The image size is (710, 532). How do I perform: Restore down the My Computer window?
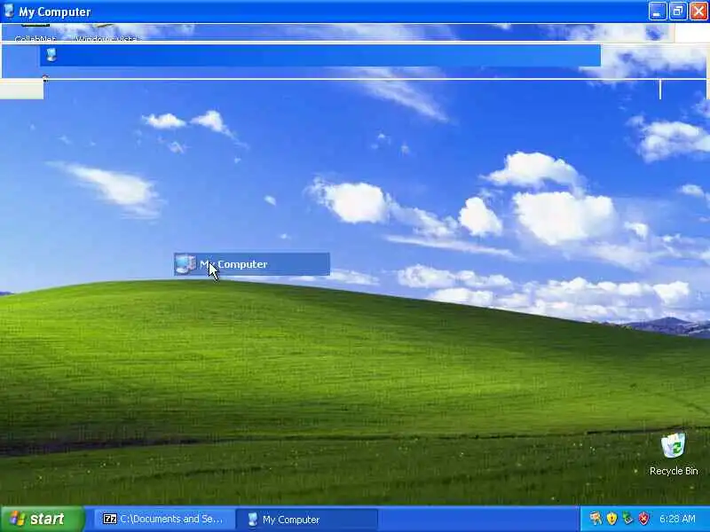[678, 12]
